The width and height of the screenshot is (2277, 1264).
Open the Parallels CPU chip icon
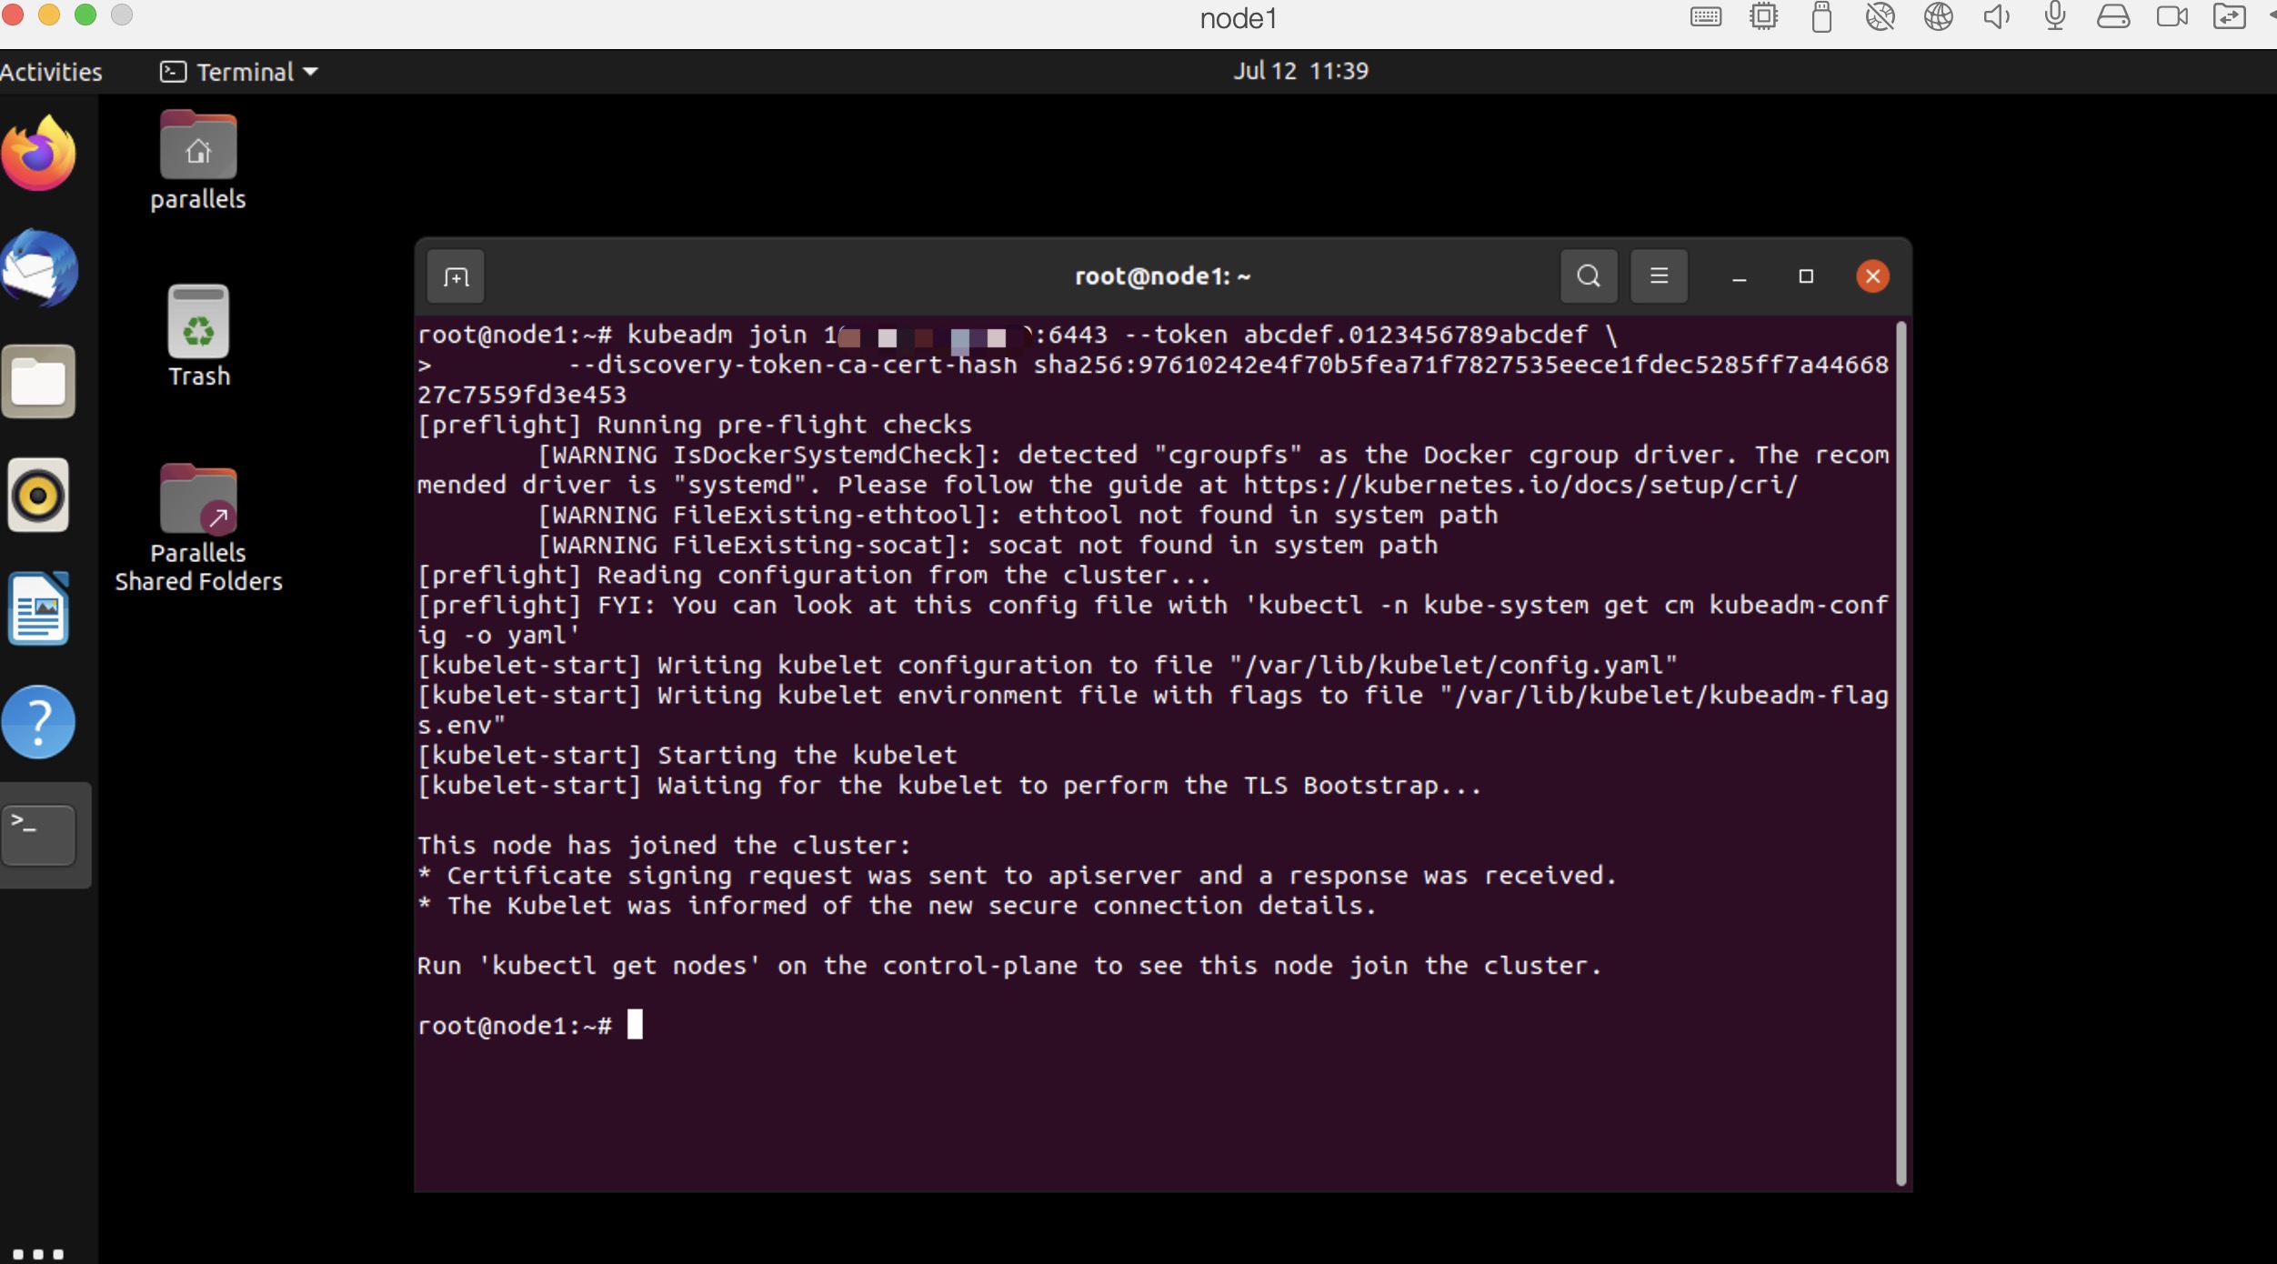click(1764, 16)
